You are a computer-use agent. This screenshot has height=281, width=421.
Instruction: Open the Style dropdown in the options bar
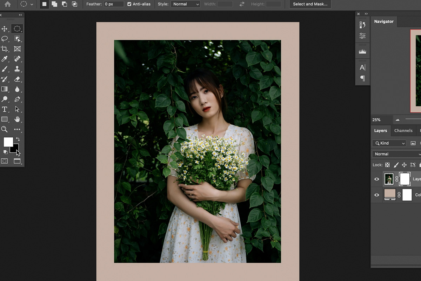pos(185,4)
